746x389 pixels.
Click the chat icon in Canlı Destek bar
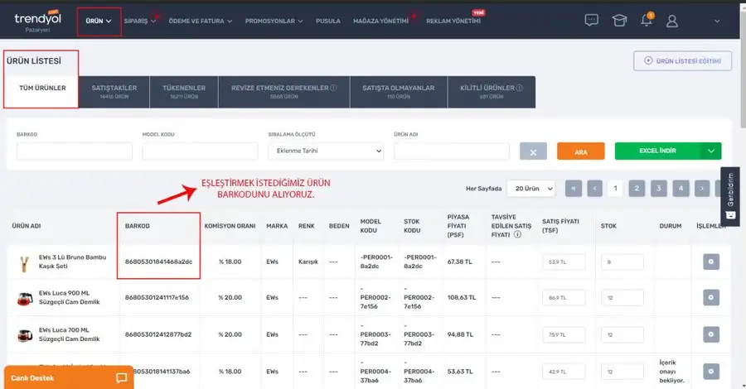121,377
